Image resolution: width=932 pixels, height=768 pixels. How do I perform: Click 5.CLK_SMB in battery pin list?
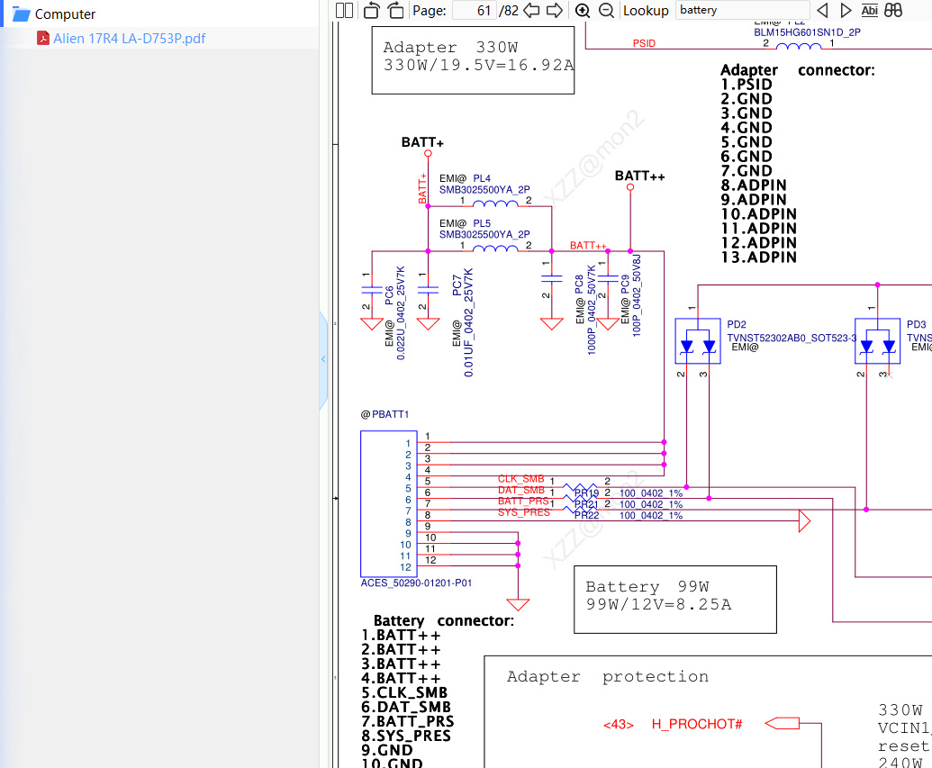click(404, 693)
